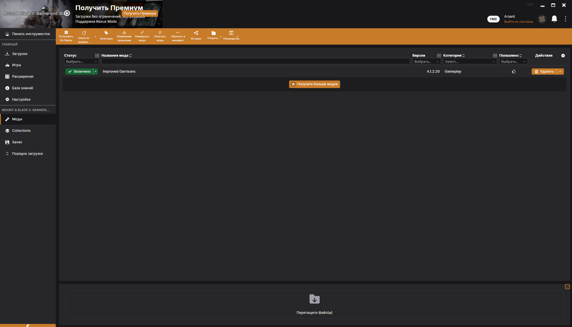Sort by Название мода column
This screenshot has height=327, width=572.
116,56
